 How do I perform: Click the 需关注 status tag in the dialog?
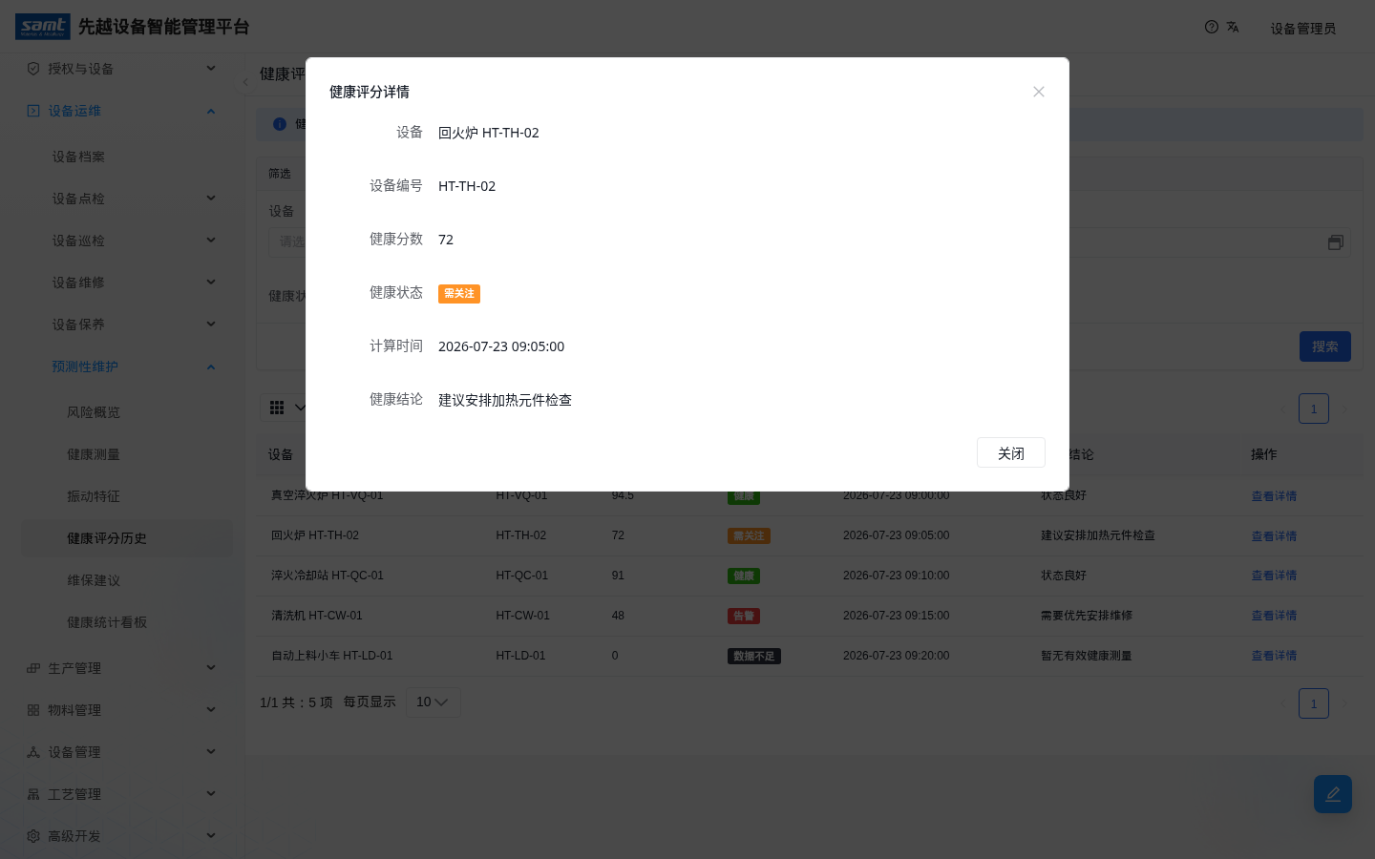pyautogui.click(x=459, y=294)
